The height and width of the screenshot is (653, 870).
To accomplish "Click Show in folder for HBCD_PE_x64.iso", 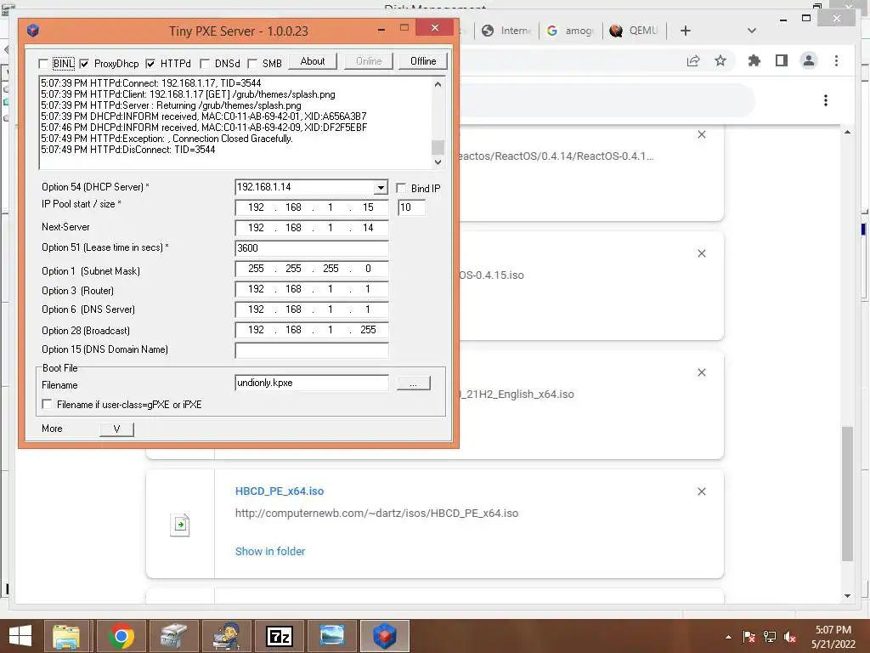I will point(269,551).
